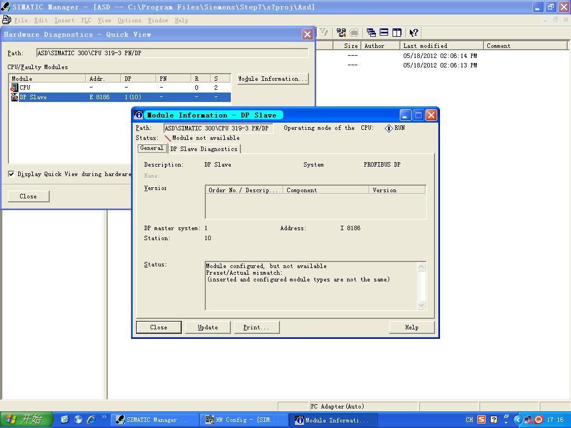Screen dimensions: 571x428
Task: Click the DP Slave faulty module icon
Action: [x=14, y=97]
